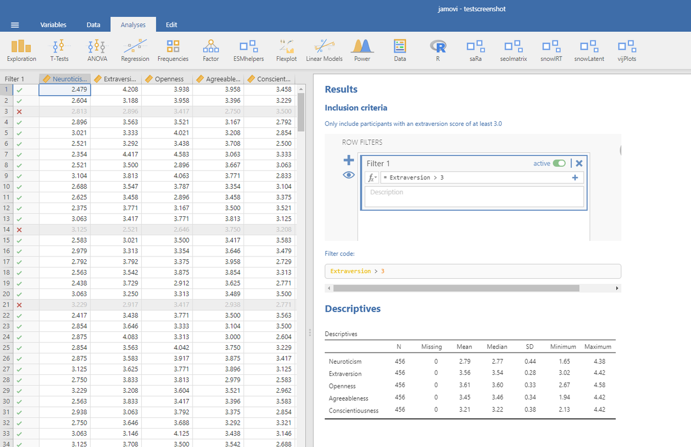Click the left arrow of results scrollbar

(328, 288)
